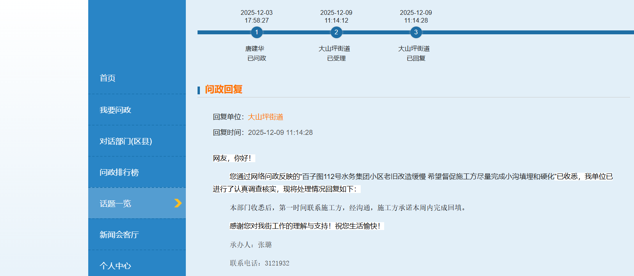Click the yellow chevron arrow beside 话题一览
The image size is (634, 276).
[x=178, y=203]
